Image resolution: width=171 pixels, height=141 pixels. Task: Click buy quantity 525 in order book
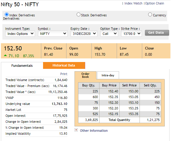pyautogui.click(x=95, y=114)
